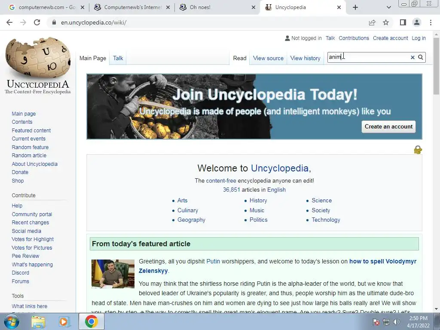The width and height of the screenshot is (440, 330).
Task: Close the computernewb.com Google tab
Action: (82, 7)
